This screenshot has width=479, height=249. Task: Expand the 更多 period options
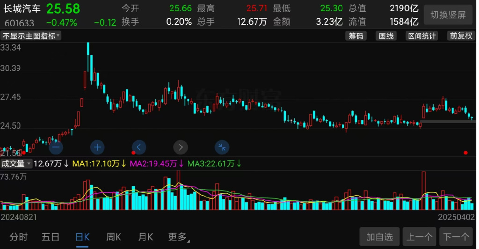178,237
